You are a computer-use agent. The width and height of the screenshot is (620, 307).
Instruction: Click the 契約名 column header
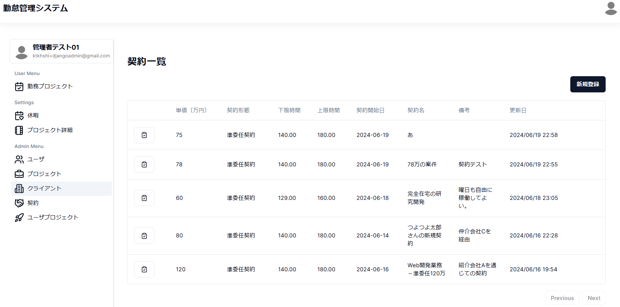click(416, 110)
